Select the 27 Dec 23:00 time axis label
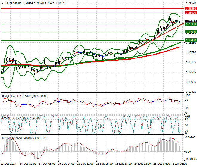 (x=142, y=164)
